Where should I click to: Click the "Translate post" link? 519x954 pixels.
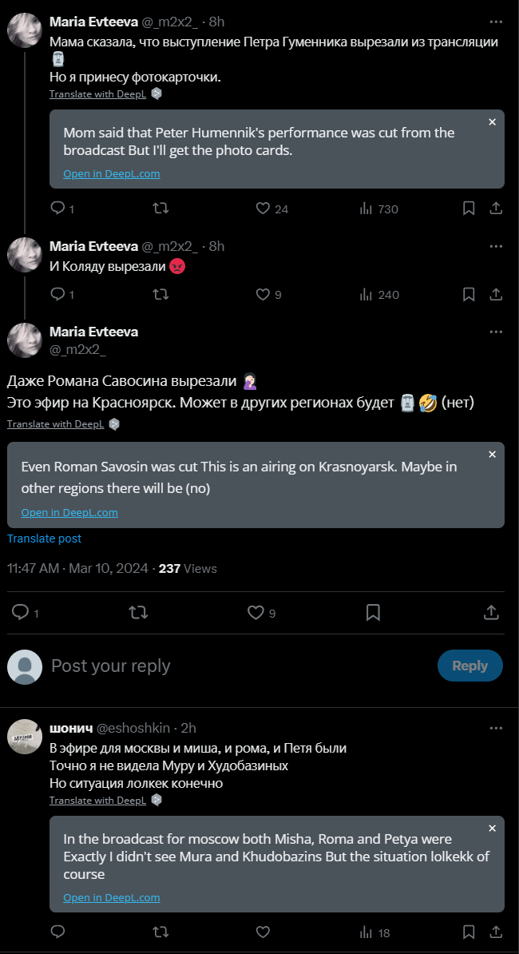click(x=44, y=539)
